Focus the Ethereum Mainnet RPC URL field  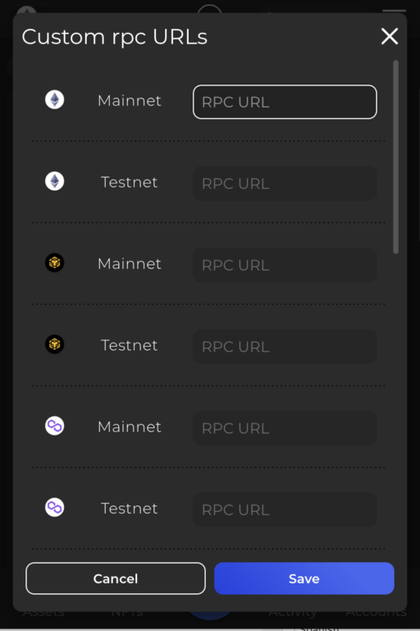[x=285, y=102]
